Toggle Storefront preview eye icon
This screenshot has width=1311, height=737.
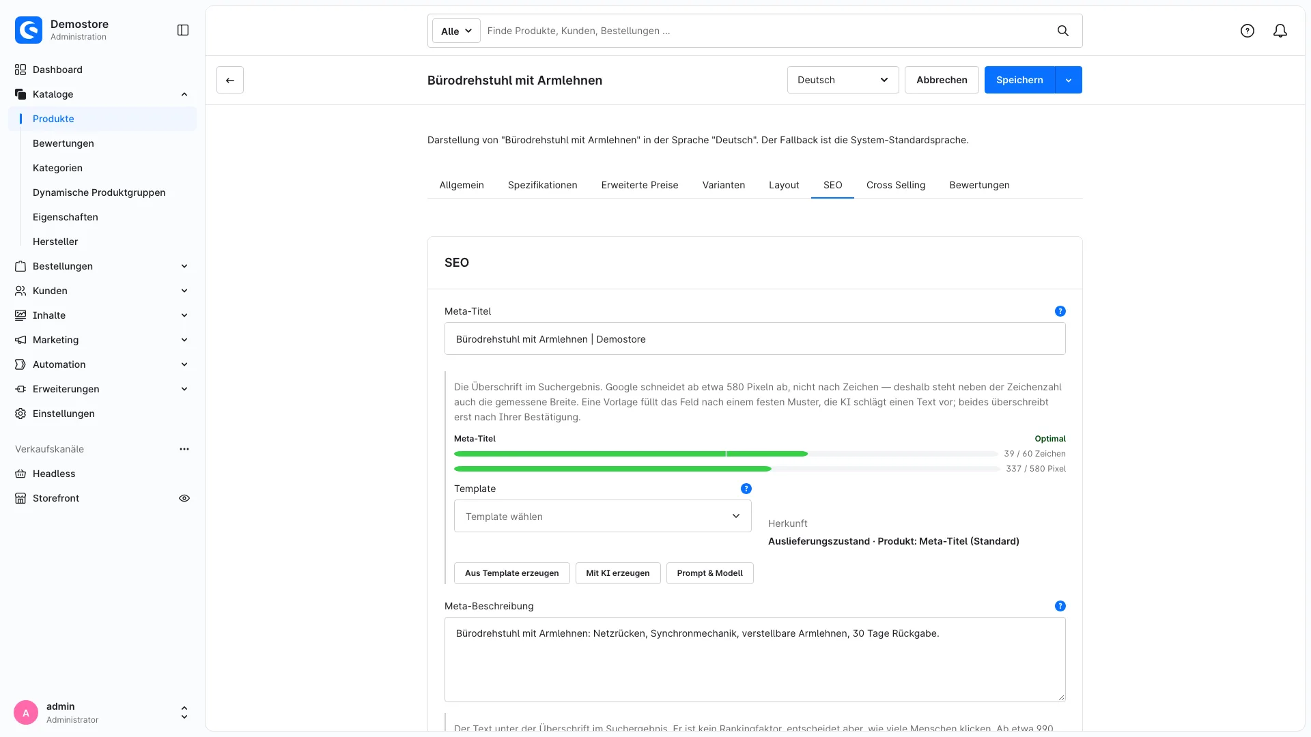pos(184,498)
